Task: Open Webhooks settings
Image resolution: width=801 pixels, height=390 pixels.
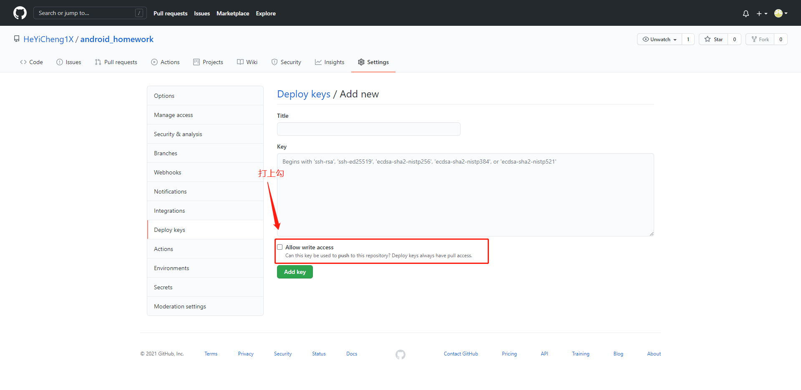Action: tap(205, 172)
